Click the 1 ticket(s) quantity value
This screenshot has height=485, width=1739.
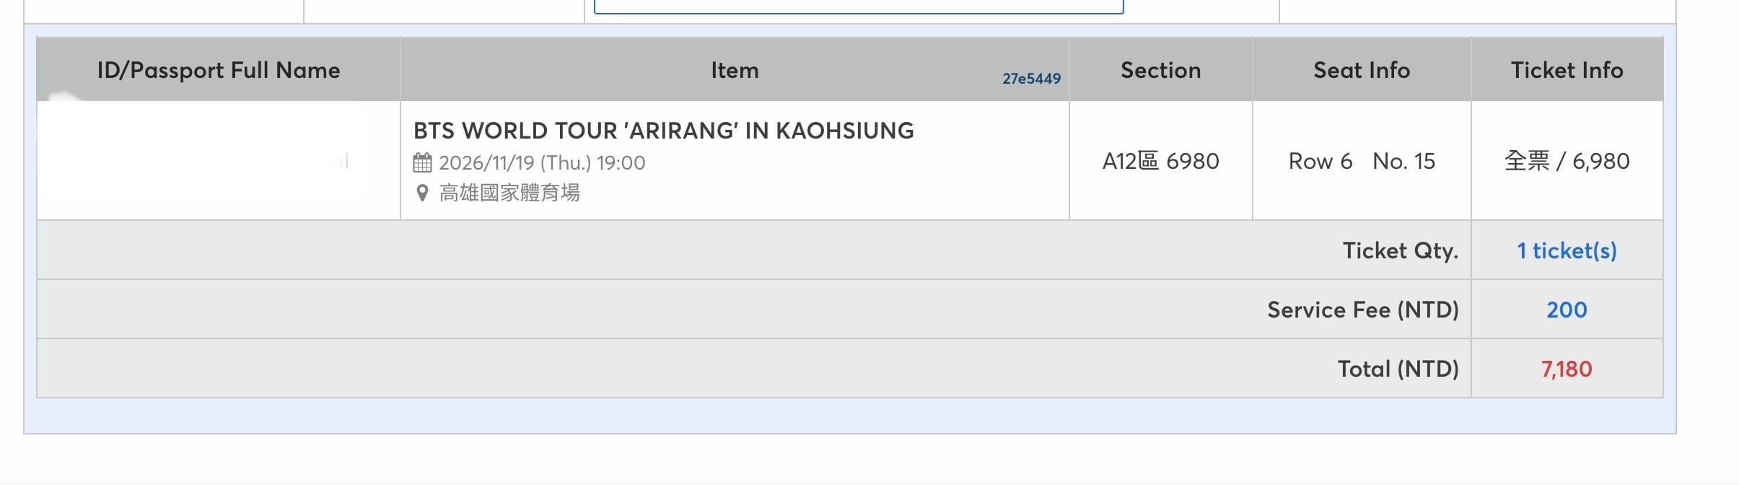point(1567,250)
